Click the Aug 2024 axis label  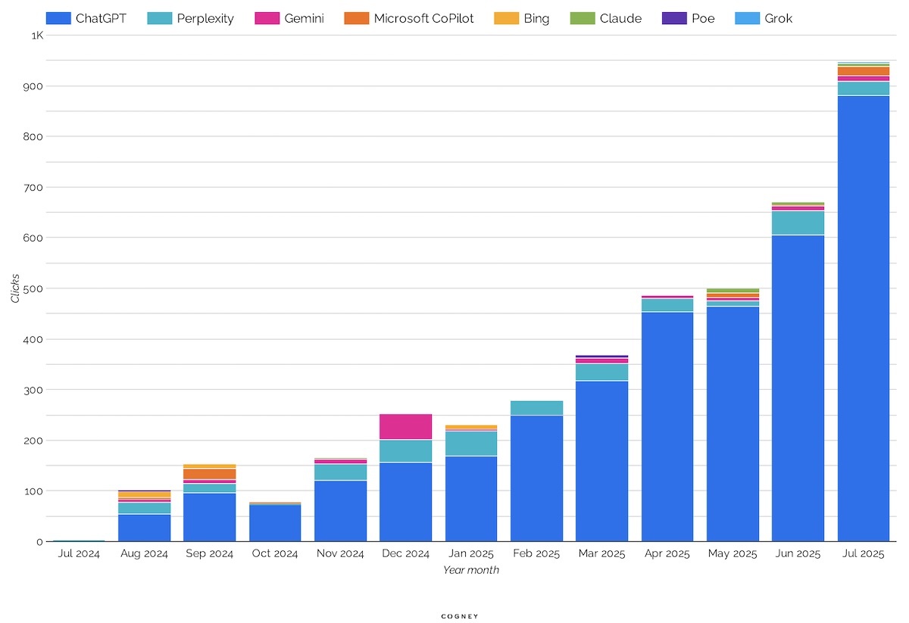point(145,554)
